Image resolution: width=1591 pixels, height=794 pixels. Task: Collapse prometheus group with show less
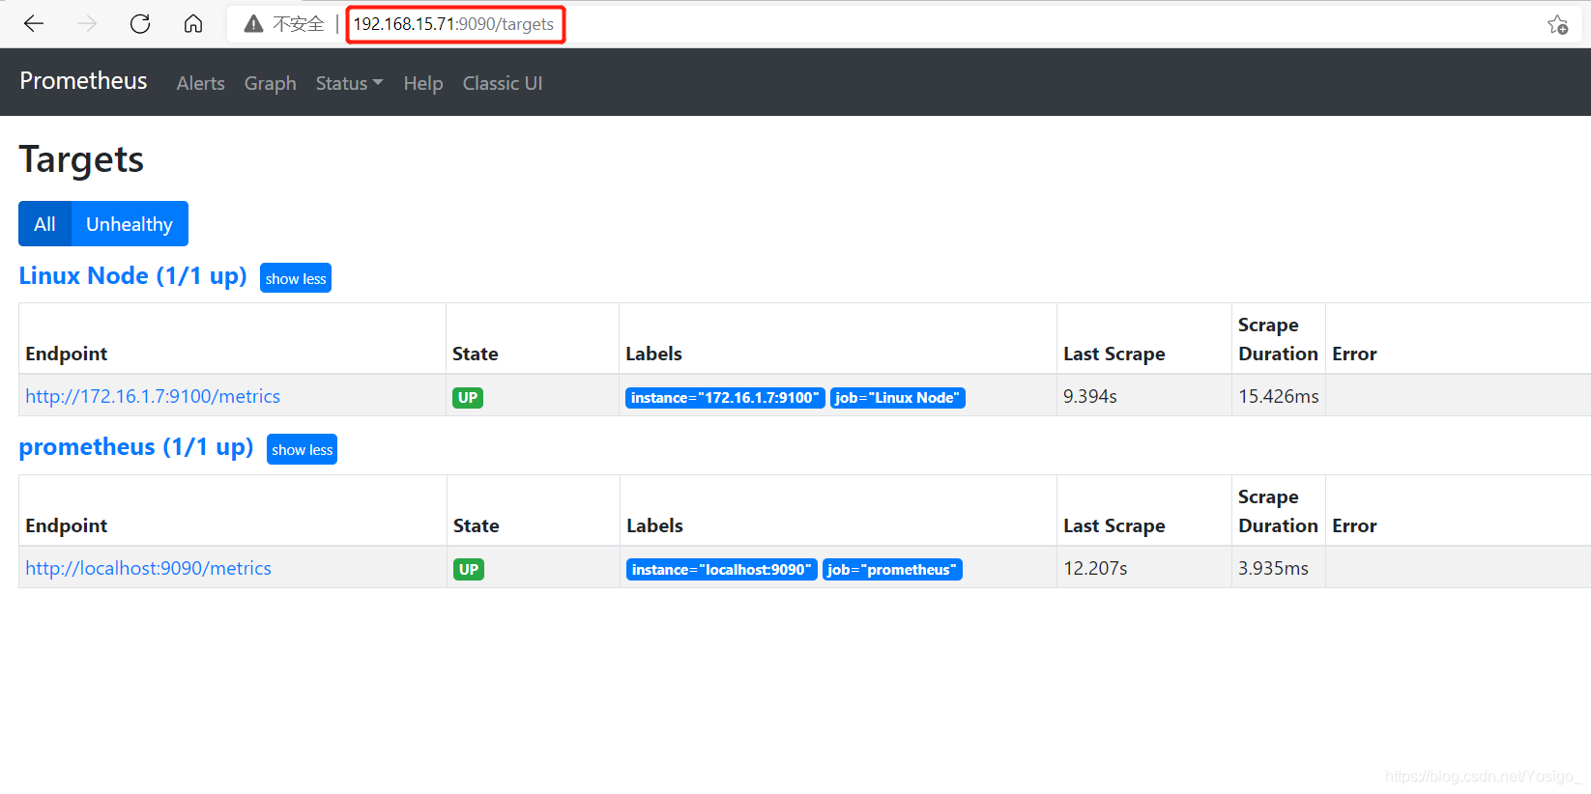(x=302, y=449)
